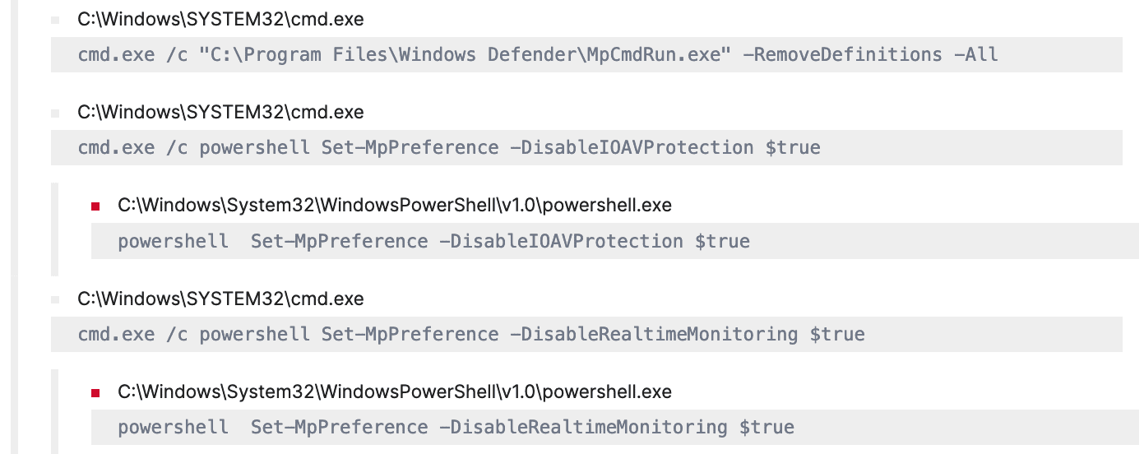This screenshot has width=1144, height=454.
Task: Click the gray marker beside the first cmd.exe process
Action: coord(55,20)
